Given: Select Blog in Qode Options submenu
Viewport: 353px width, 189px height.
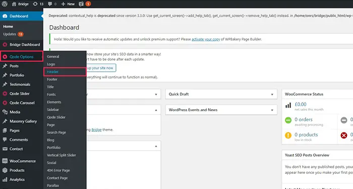Looking at the screenshot, I should (50, 140).
